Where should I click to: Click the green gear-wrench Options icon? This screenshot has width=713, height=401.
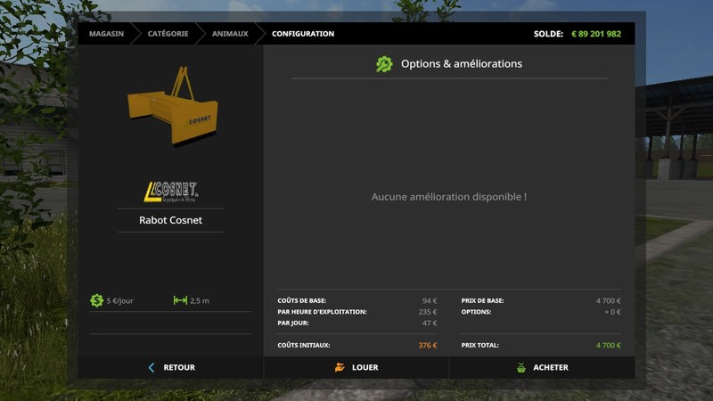pos(384,64)
